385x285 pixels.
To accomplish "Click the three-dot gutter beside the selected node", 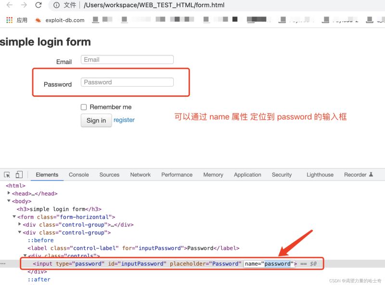I will pyautogui.click(x=3, y=264).
